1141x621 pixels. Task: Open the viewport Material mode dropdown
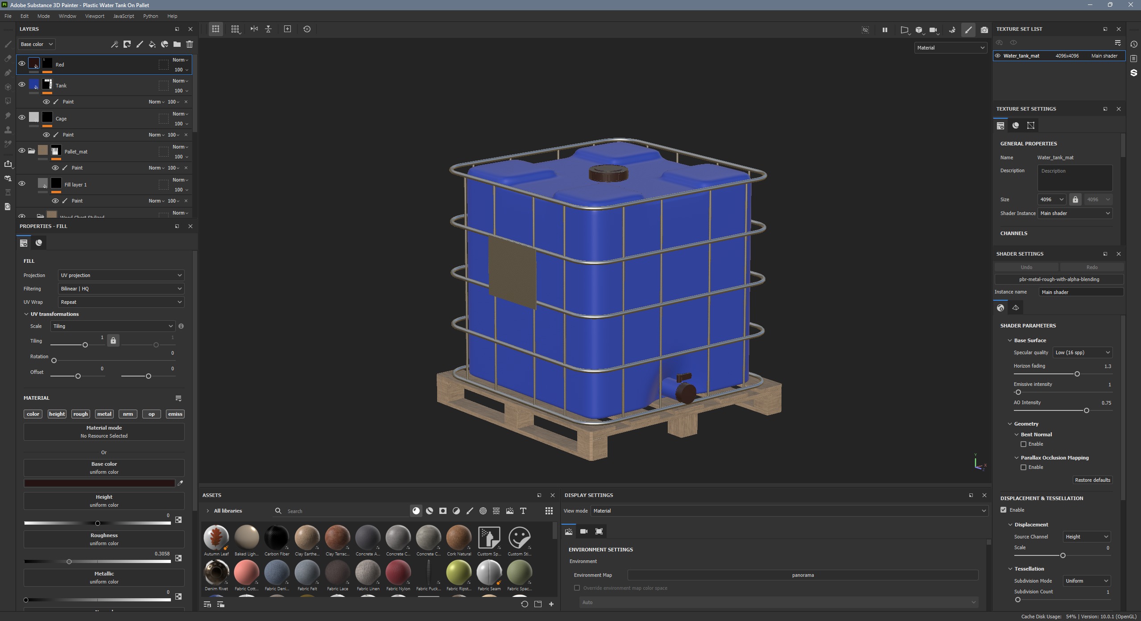(x=951, y=48)
